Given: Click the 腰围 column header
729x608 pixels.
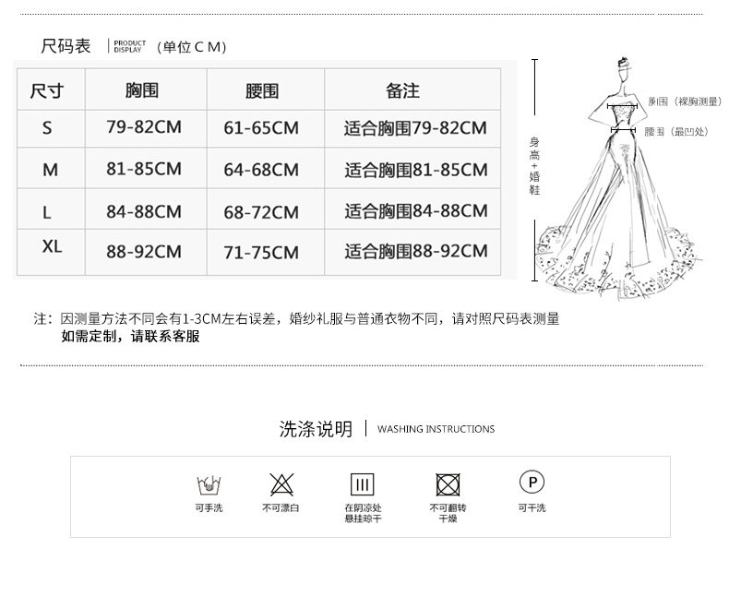Looking at the screenshot, I should point(262,91).
